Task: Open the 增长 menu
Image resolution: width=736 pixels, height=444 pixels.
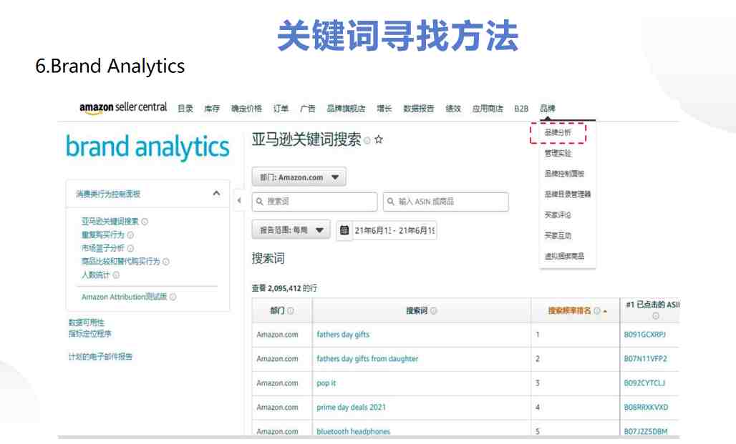Action: coord(384,108)
